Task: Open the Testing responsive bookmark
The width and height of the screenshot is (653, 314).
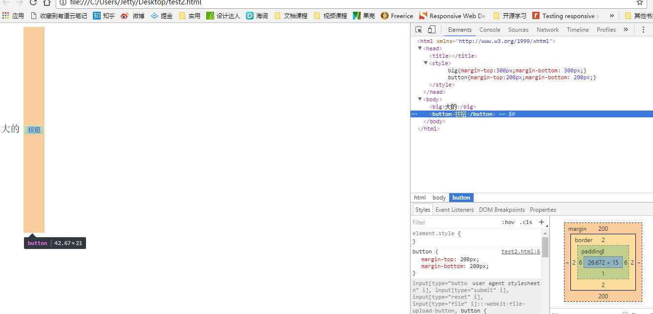Action: tap(565, 16)
